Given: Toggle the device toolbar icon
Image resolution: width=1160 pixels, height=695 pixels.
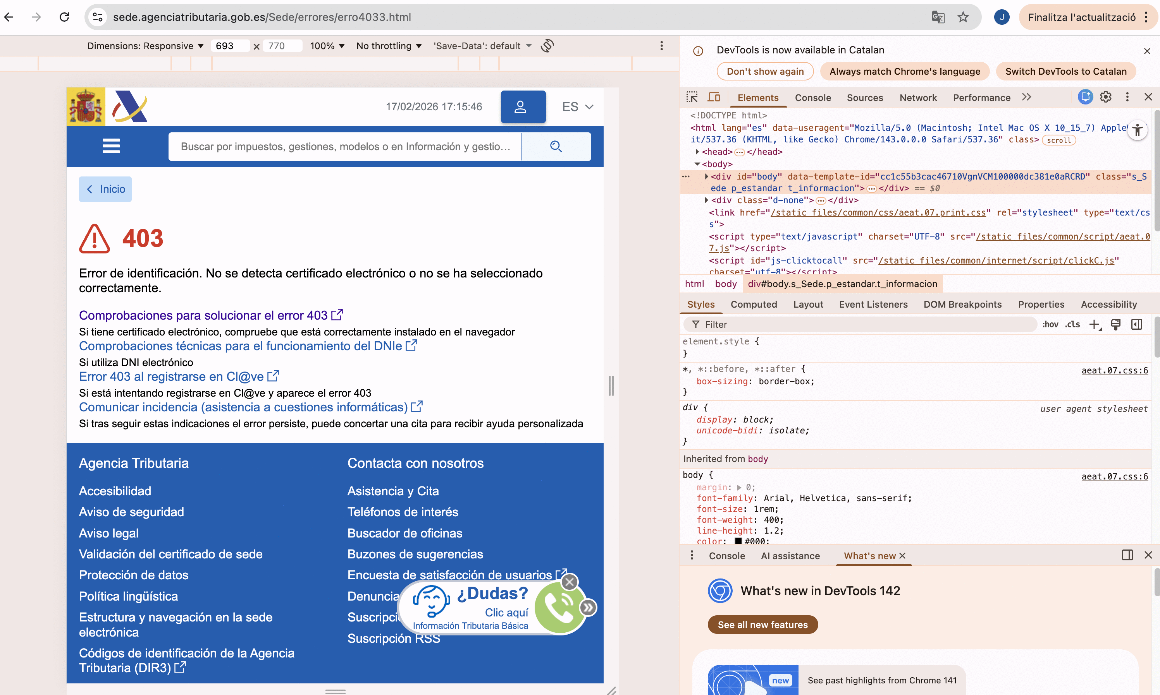Looking at the screenshot, I should [x=714, y=97].
